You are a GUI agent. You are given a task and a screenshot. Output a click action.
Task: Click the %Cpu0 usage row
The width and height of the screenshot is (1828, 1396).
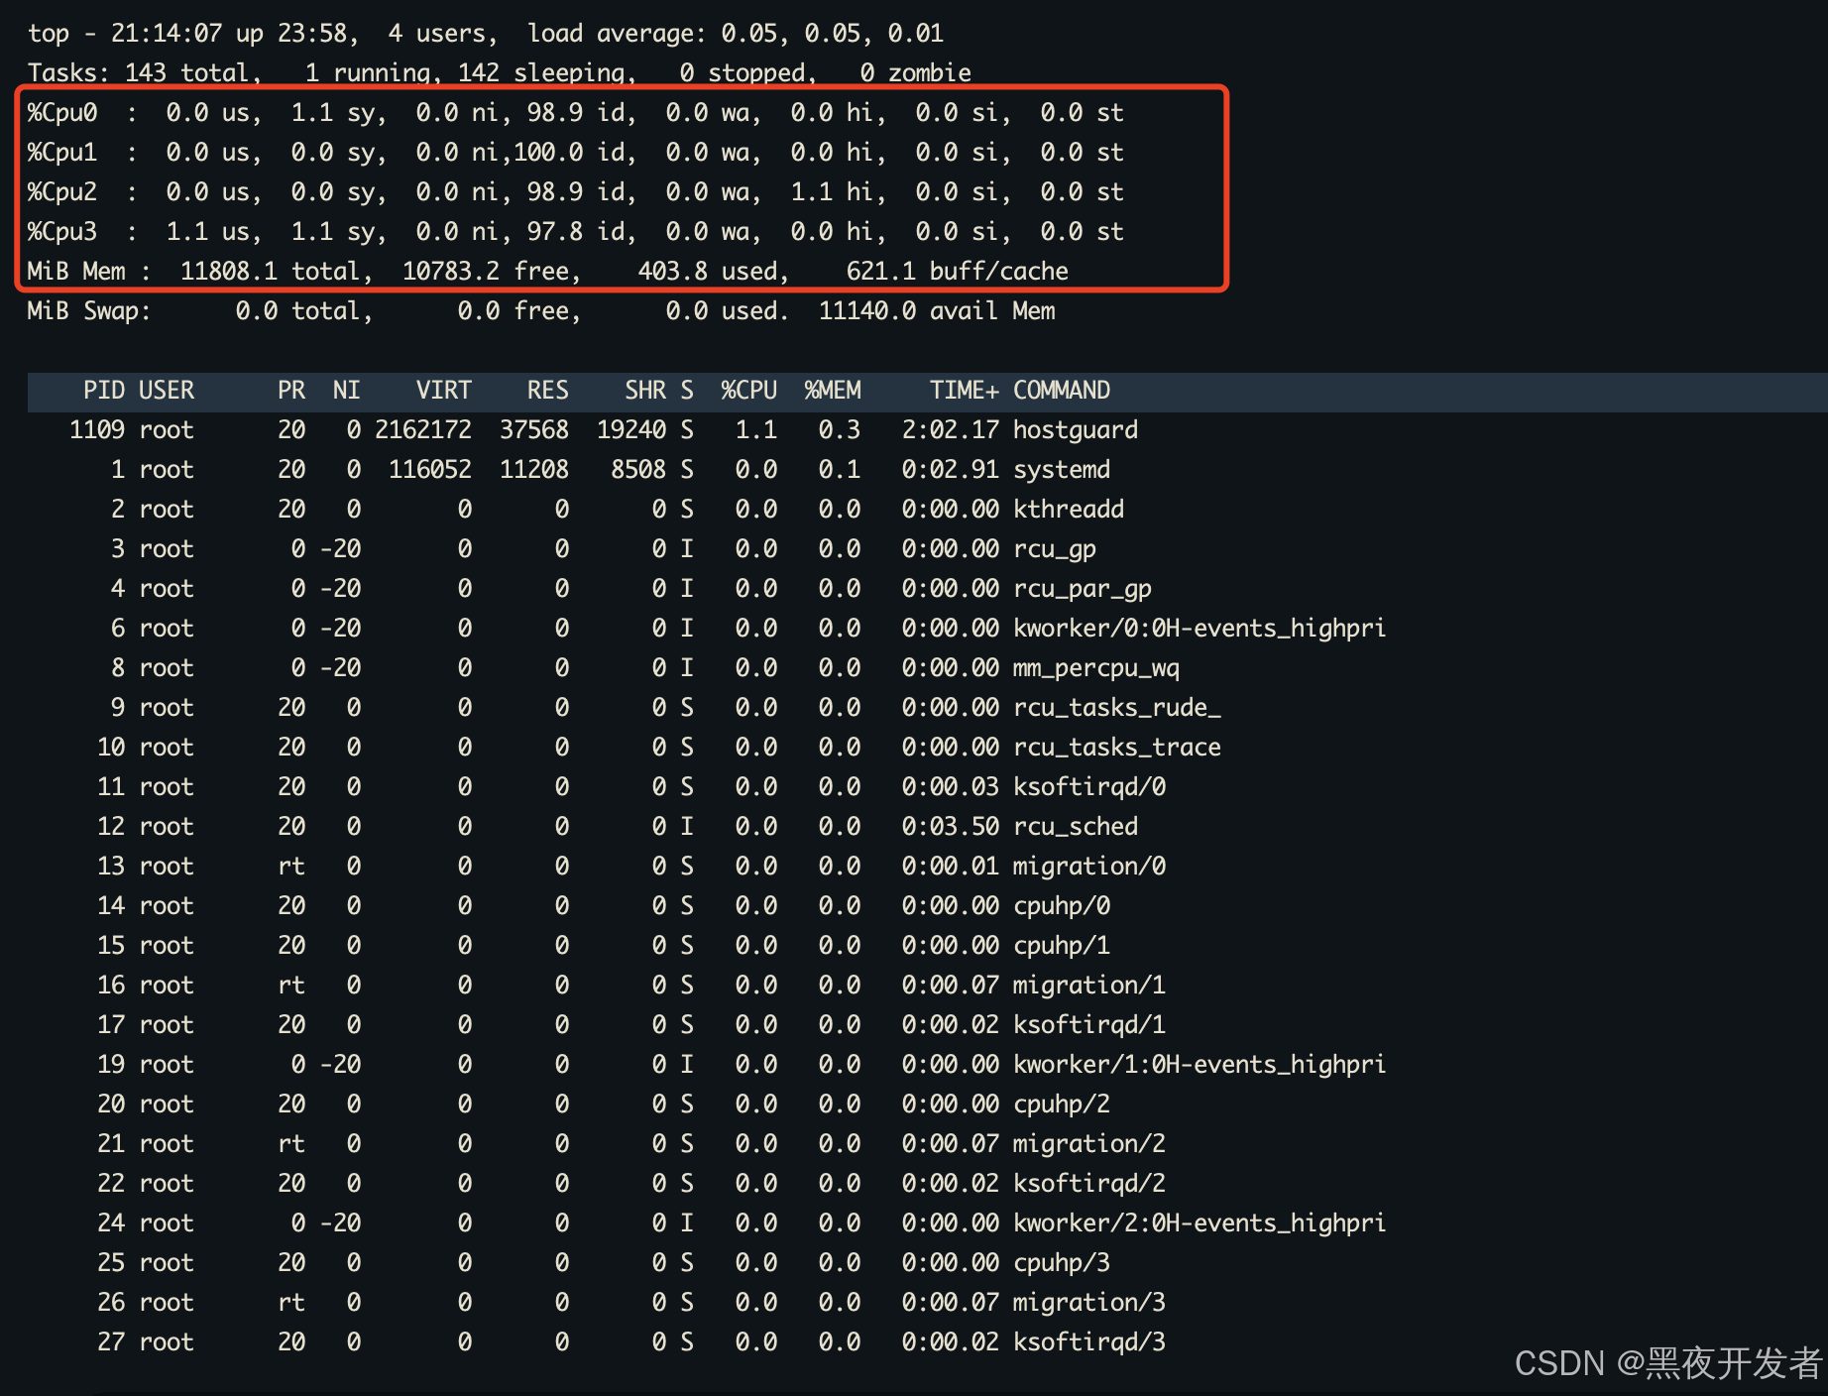coord(576,113)
